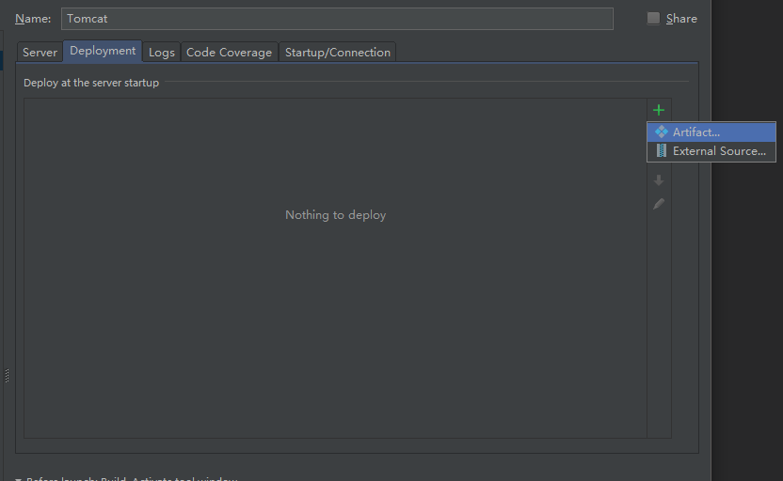Enable the Share checkbox
The image size is (783, 481).
(653, 19)
